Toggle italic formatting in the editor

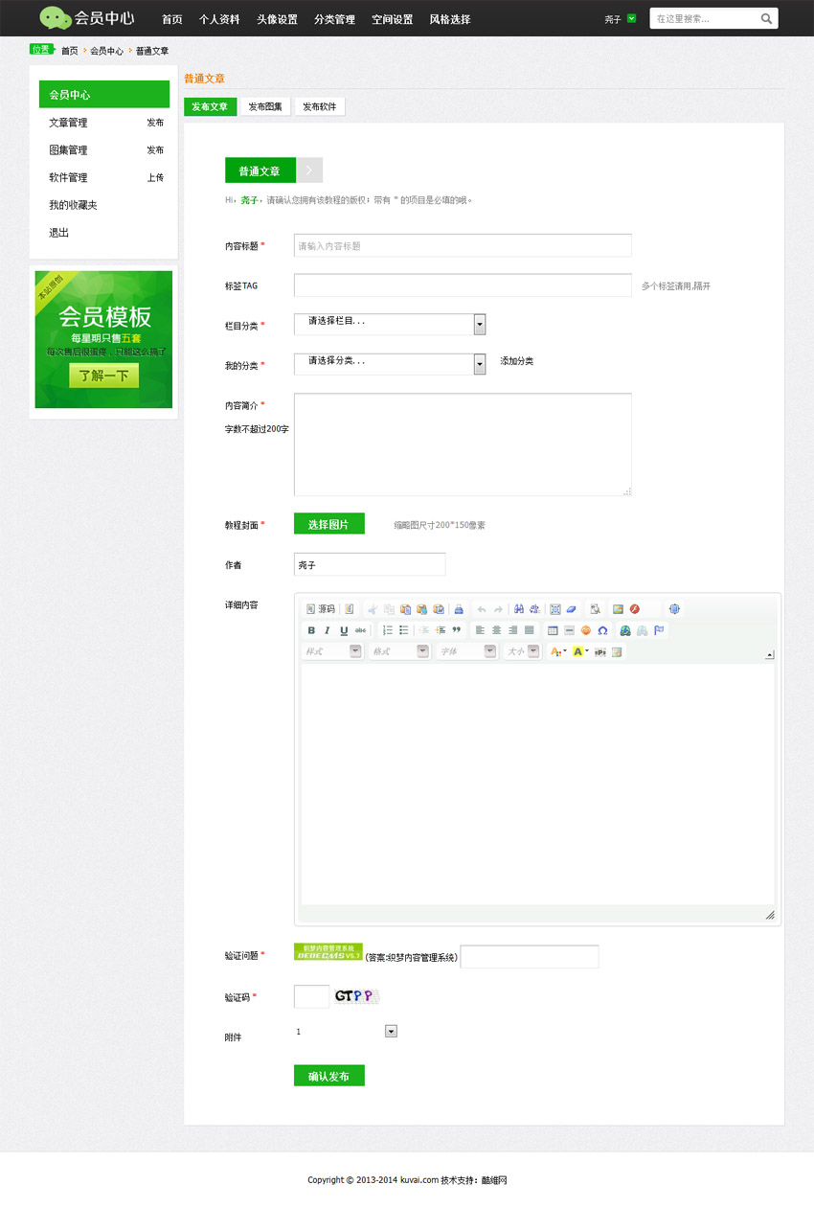pyautogui.click(x=328, y=630)
